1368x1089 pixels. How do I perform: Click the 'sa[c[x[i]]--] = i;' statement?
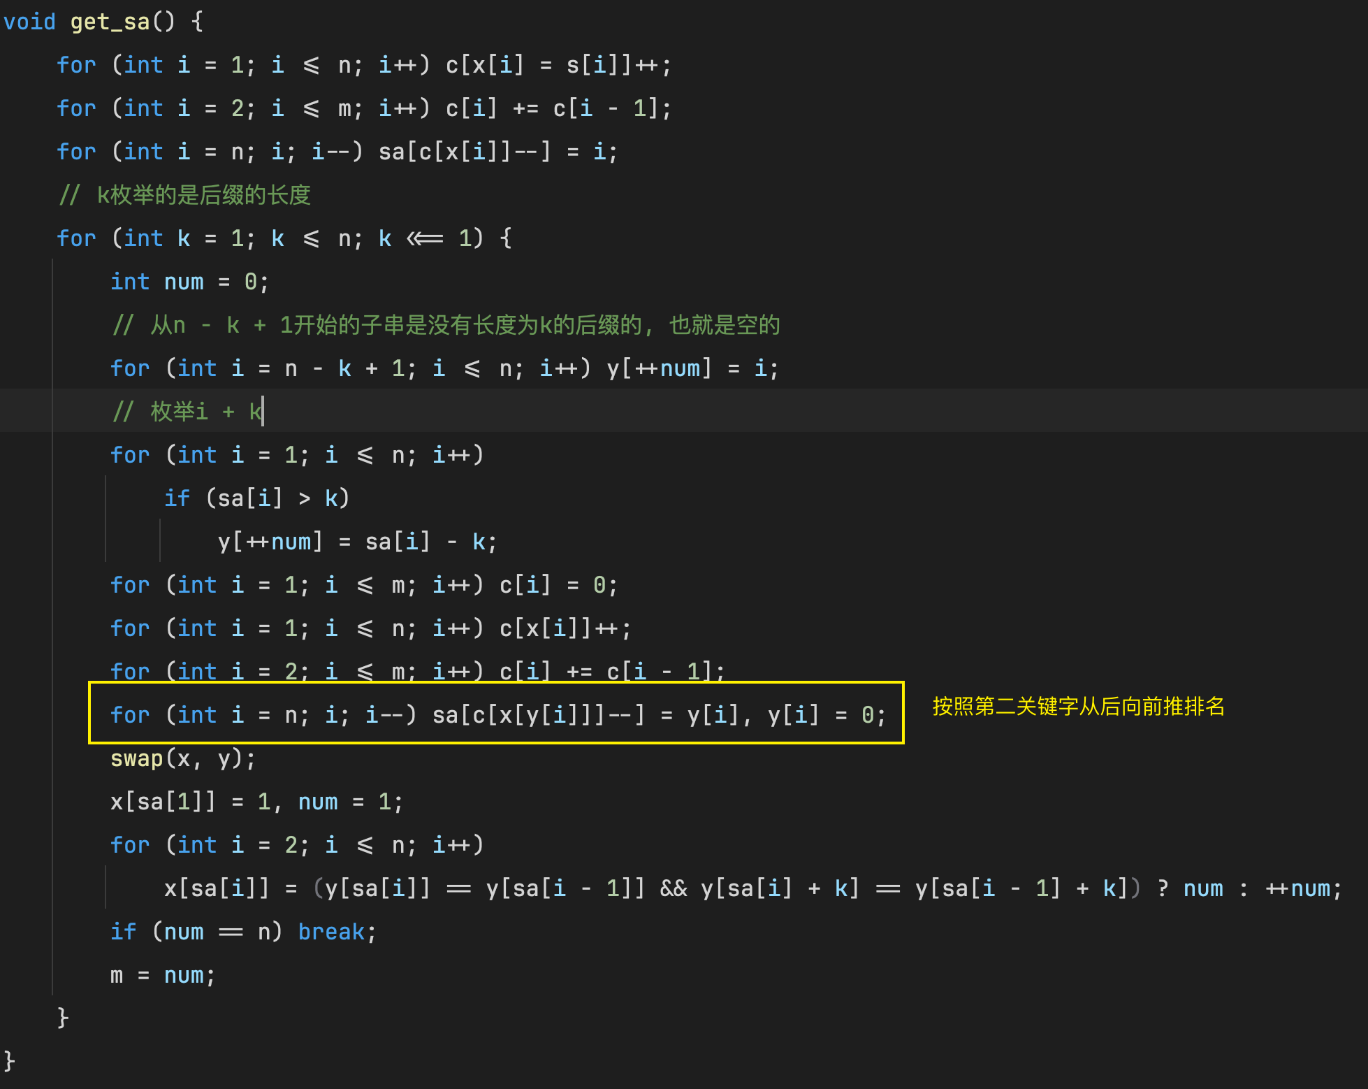tap(497, 152)
